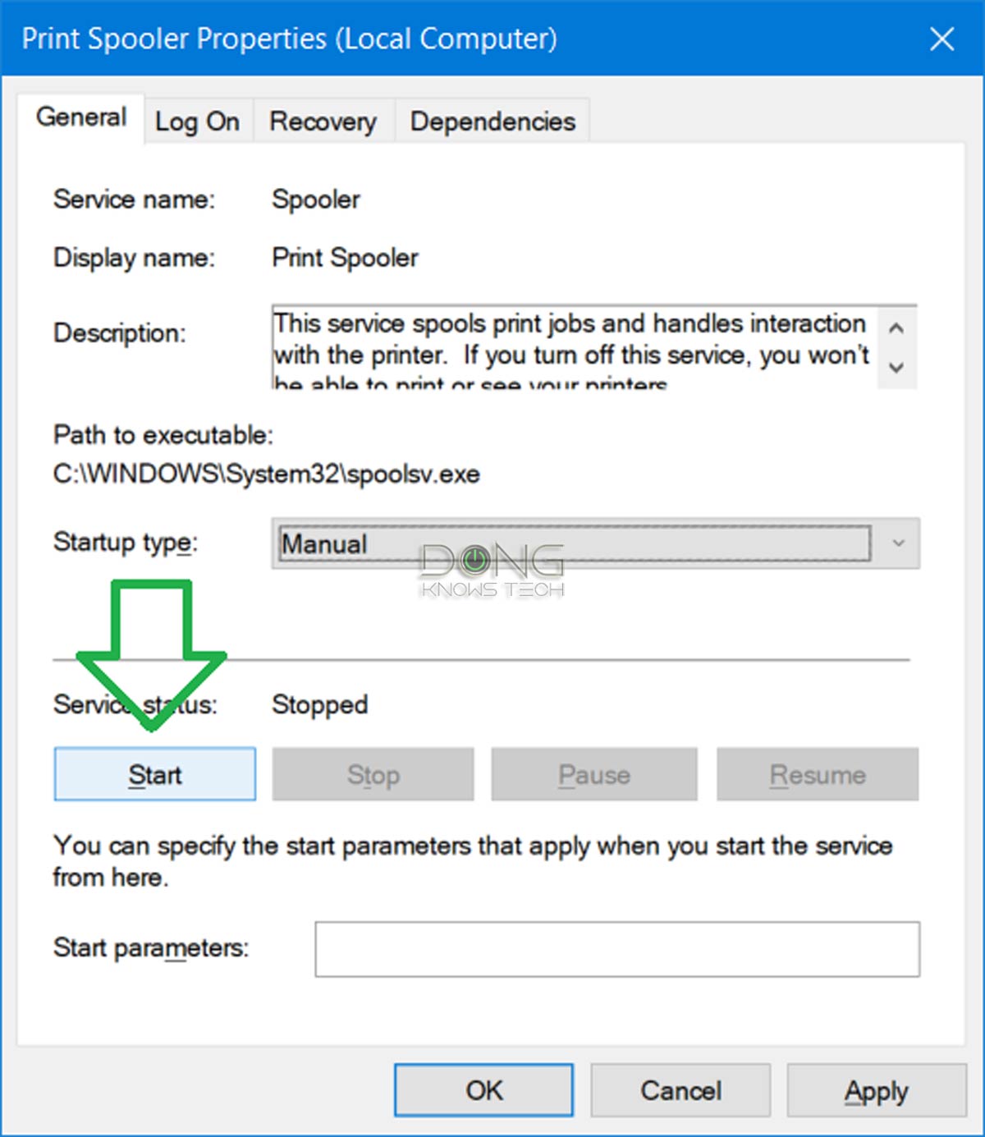Image resolution: width=985 pixels, height=1137 pixels.
Task: Cancel the properties dialog
Action: pyautogui.click(x=681, y=1090)
